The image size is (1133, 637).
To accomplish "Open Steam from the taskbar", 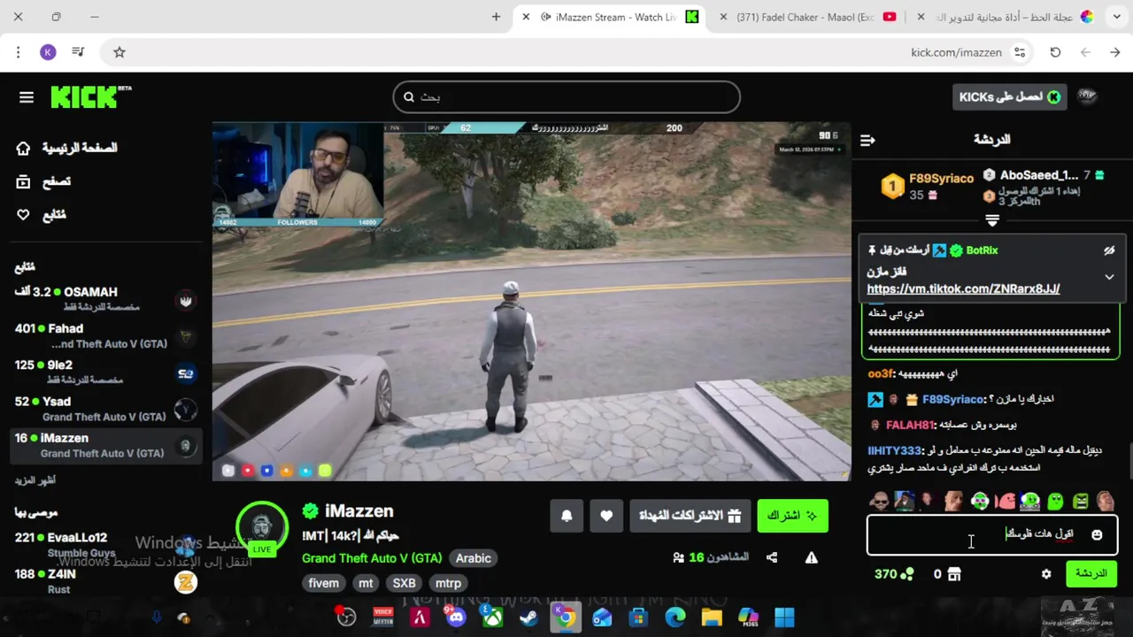I will (528, 618).
